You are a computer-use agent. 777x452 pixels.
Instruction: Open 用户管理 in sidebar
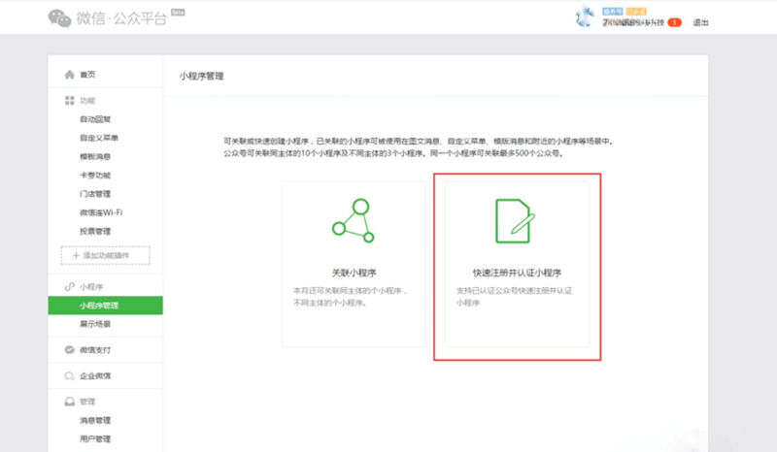point(95,438)
